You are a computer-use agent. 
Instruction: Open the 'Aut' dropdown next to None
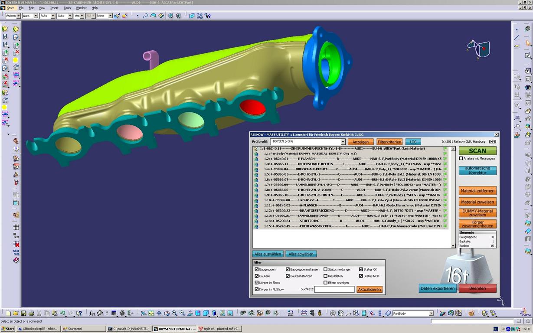point(82,16)
